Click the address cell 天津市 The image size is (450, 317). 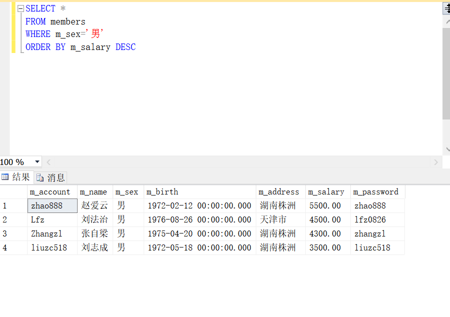281,220
